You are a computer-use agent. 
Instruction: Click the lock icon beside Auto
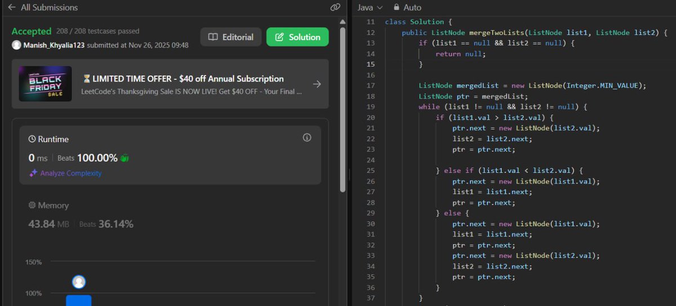pyautogui.click(x=397, y=7)
